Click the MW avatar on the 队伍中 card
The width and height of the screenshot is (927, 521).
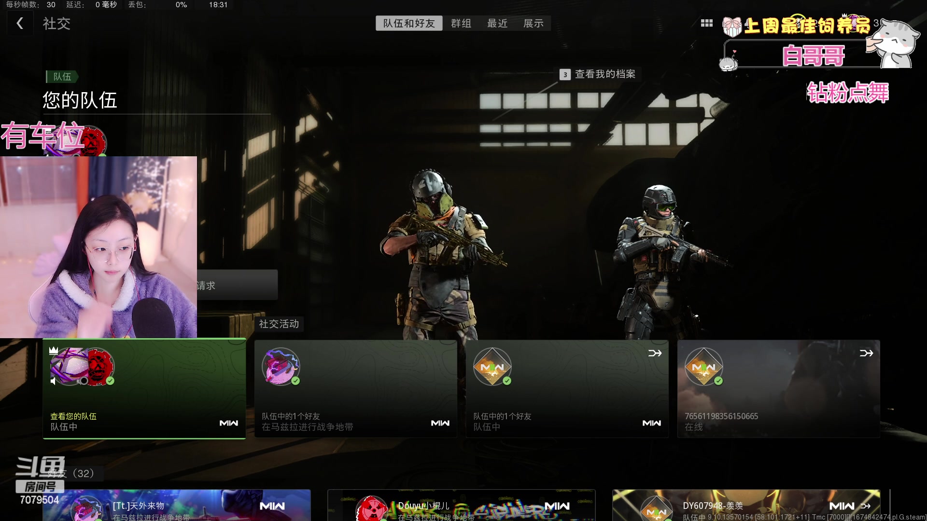tap(492, 367)
